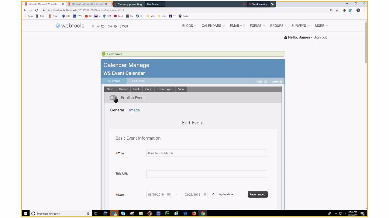
Task: Click the zoom magnifier icon in address bar
Action: pyautogui.click(x=331, y=10)
